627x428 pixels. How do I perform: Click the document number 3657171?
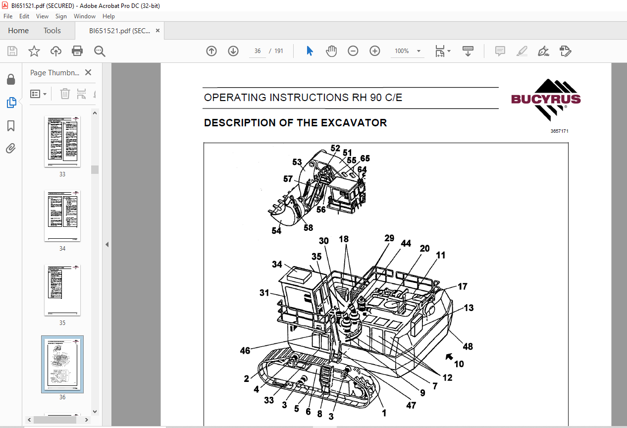(559, 131)
